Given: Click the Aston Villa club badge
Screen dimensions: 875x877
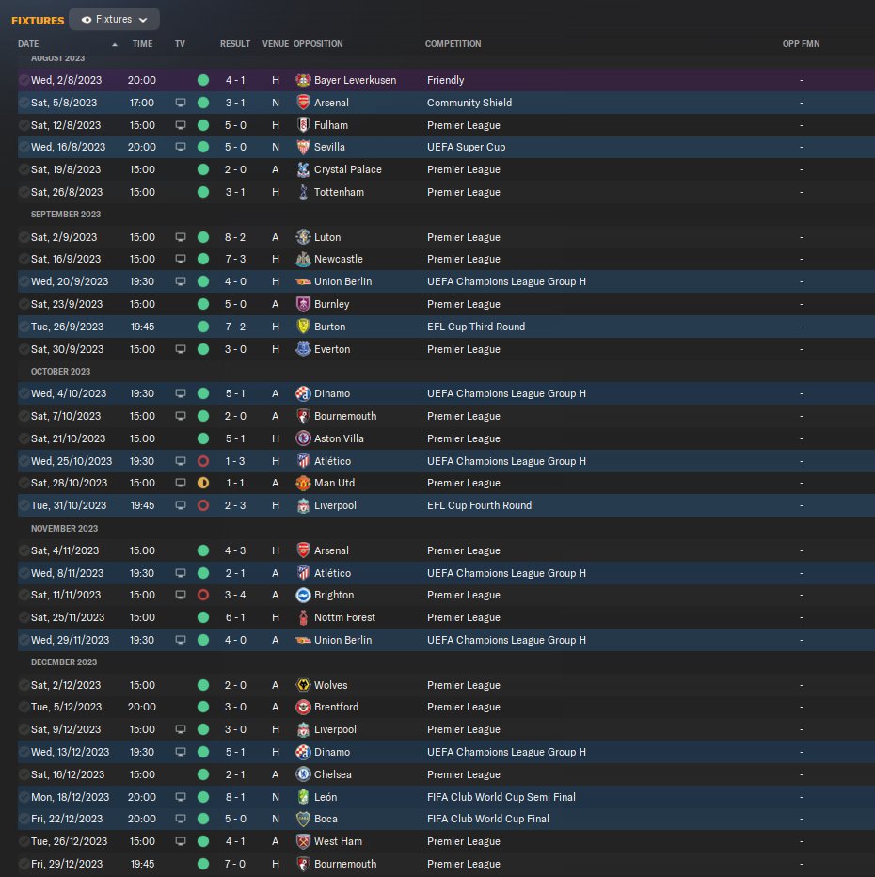Looking at the screenshot, I should click(303, 438).
